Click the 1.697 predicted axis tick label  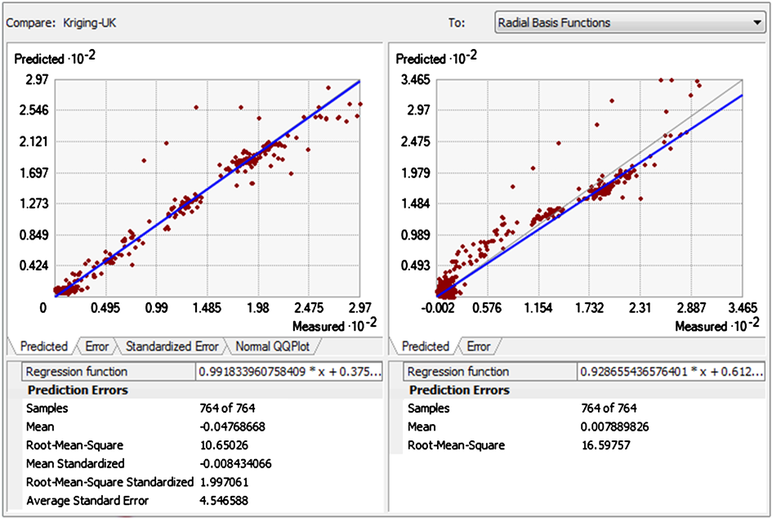coord(34,173)
